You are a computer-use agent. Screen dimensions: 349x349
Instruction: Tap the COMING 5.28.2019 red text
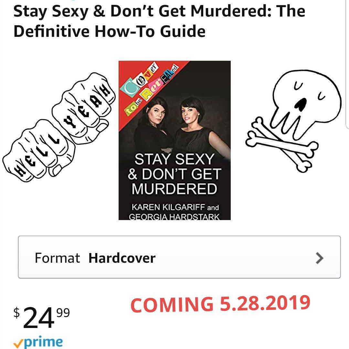click(220, 303)
